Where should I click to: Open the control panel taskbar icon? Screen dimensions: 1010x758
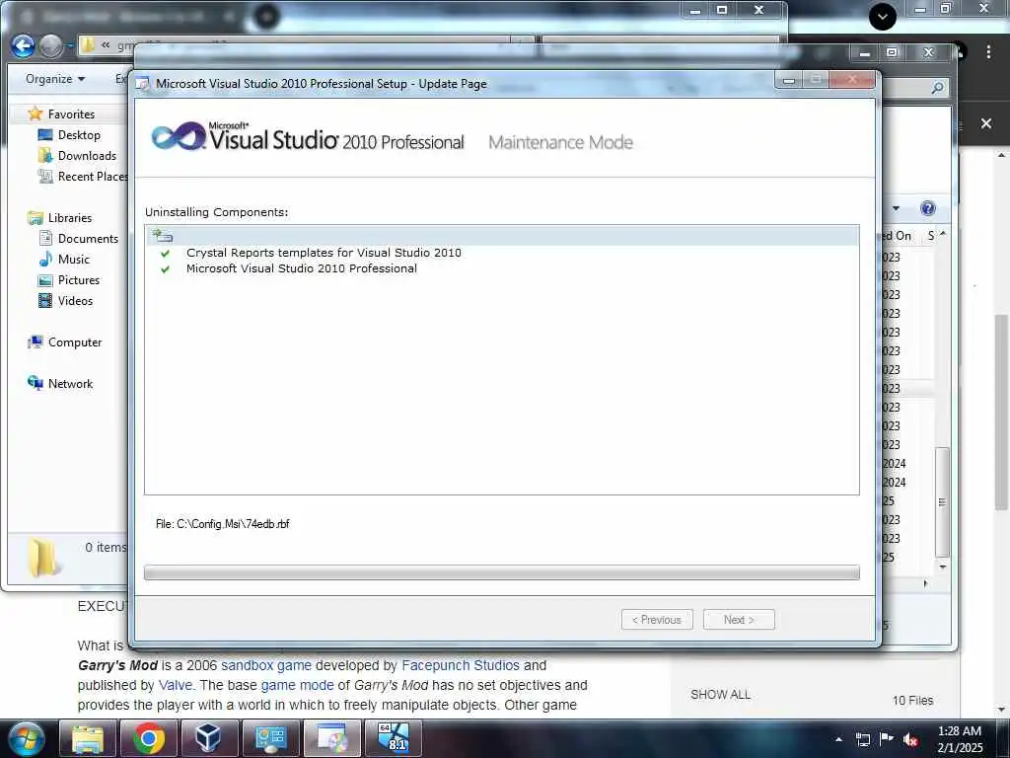tap(270, 738)
